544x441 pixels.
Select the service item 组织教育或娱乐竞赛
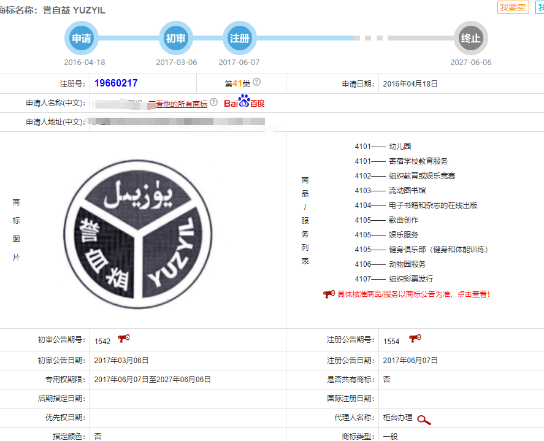tap(422, 175)
